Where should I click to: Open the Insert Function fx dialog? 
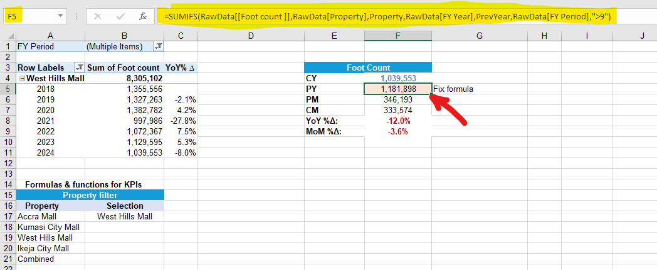(x=143, y=17)
